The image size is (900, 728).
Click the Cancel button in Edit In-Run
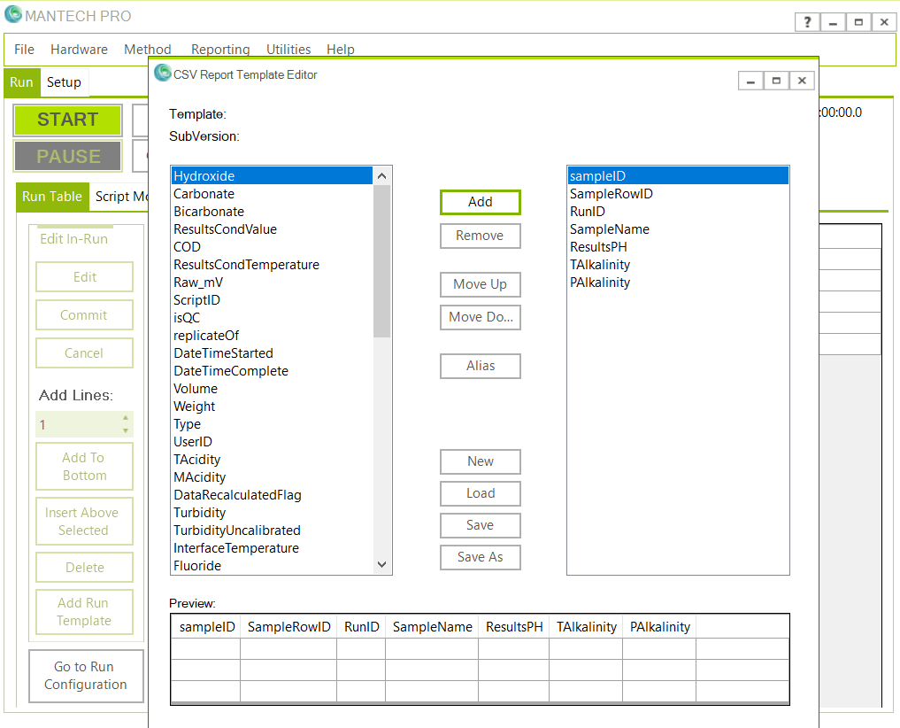(84, 352)
